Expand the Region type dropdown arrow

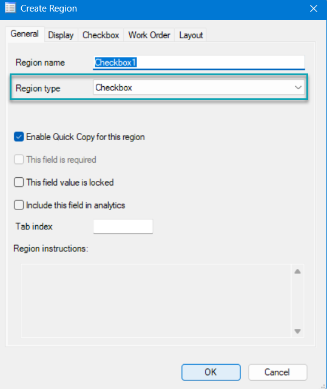click(x=298, y=87)
